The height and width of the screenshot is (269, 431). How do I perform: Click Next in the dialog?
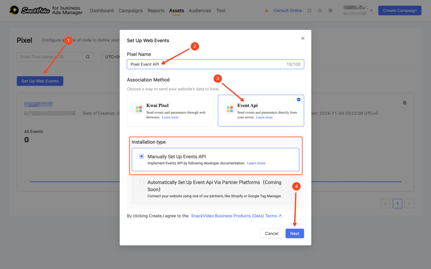295,233
